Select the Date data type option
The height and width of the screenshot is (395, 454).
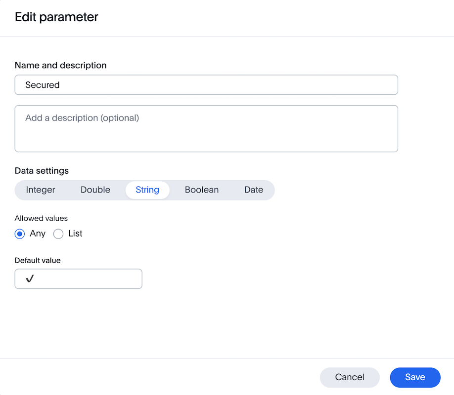click(253, 190)
